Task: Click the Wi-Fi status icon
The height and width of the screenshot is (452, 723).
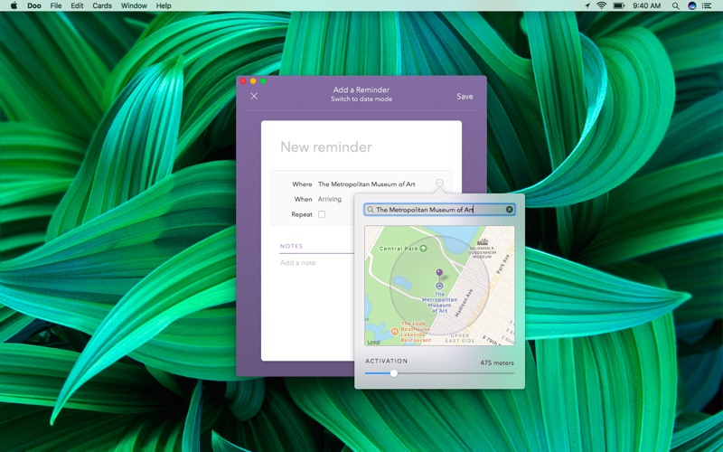Action: pos(601,5)
